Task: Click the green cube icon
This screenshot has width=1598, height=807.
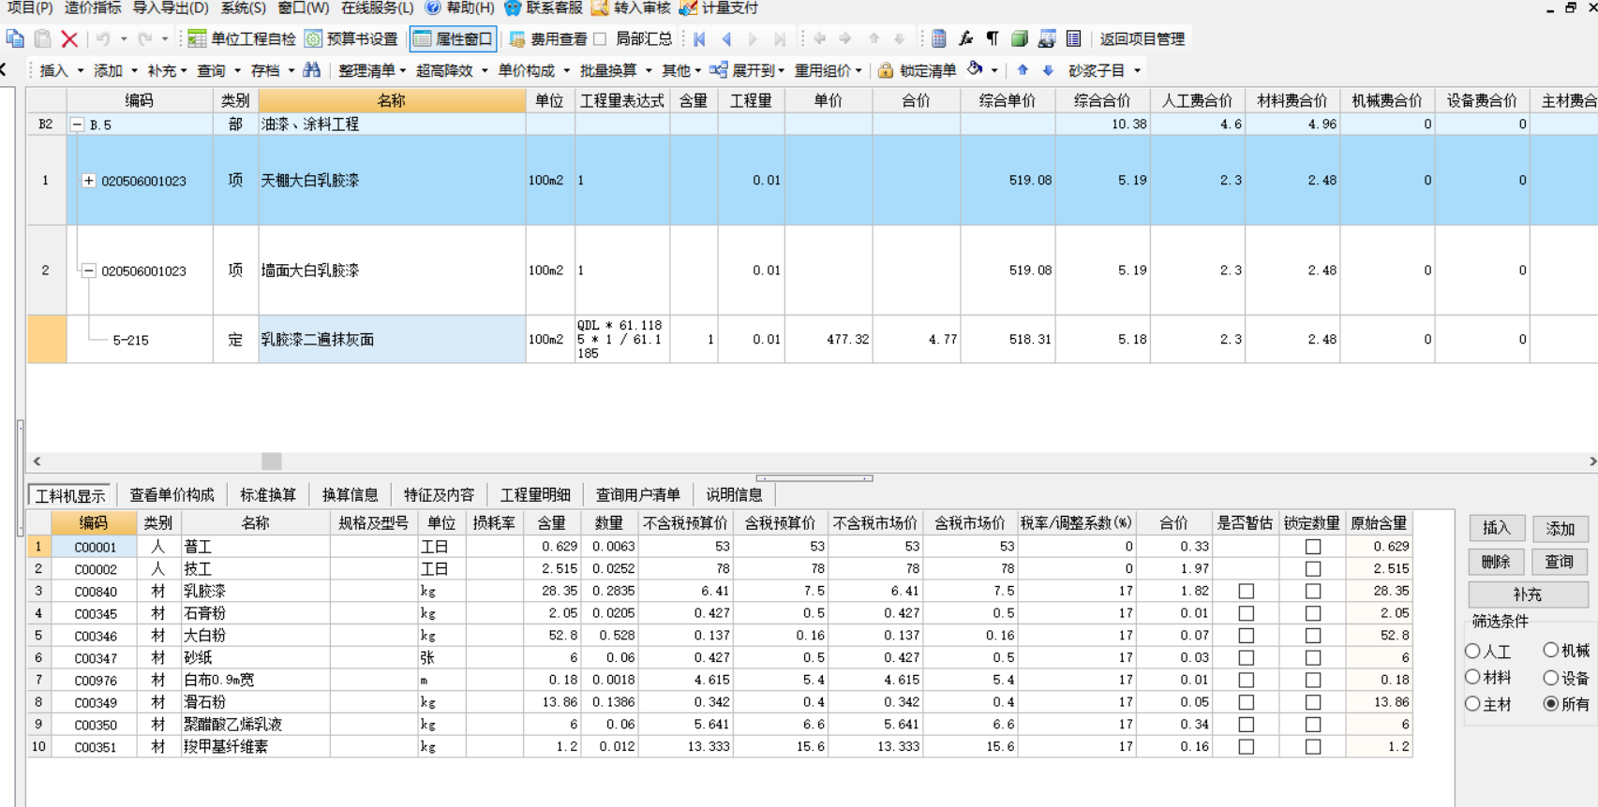Action: (x=1020, y=38)
